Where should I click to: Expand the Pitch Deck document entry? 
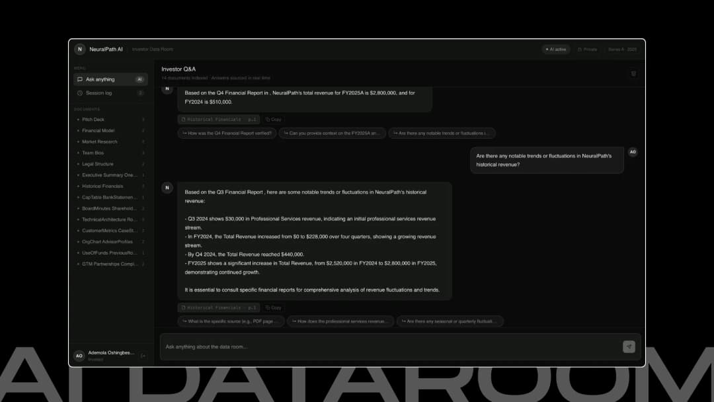point(110,119)
